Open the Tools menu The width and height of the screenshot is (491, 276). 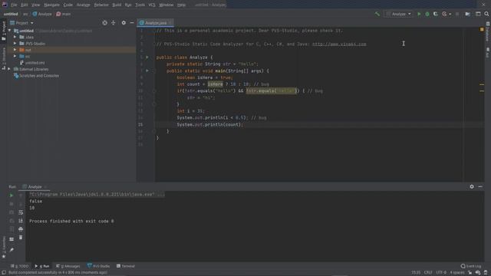pos(140,5)
